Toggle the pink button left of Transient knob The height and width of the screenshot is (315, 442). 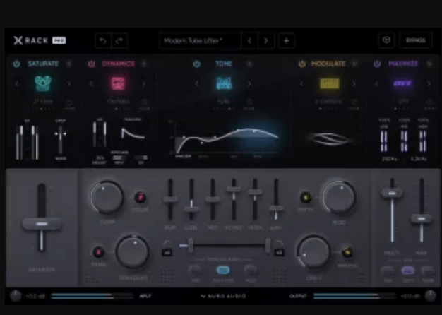98,252
